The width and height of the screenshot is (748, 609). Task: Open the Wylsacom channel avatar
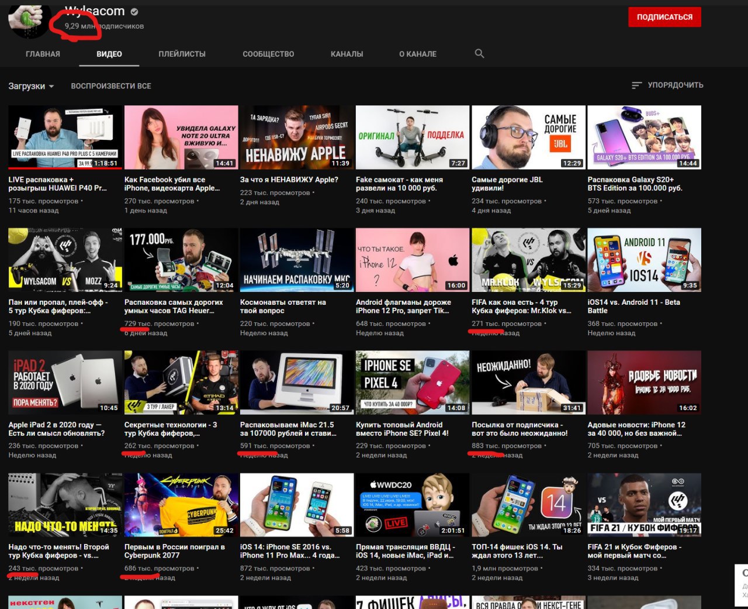pos(29,18)
